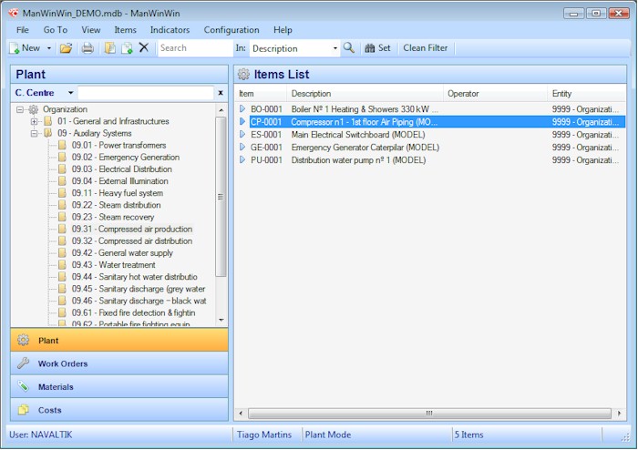
Task: Select Main Electrical Switchboard (MODEL) row
Action: (x=430, y=135)
